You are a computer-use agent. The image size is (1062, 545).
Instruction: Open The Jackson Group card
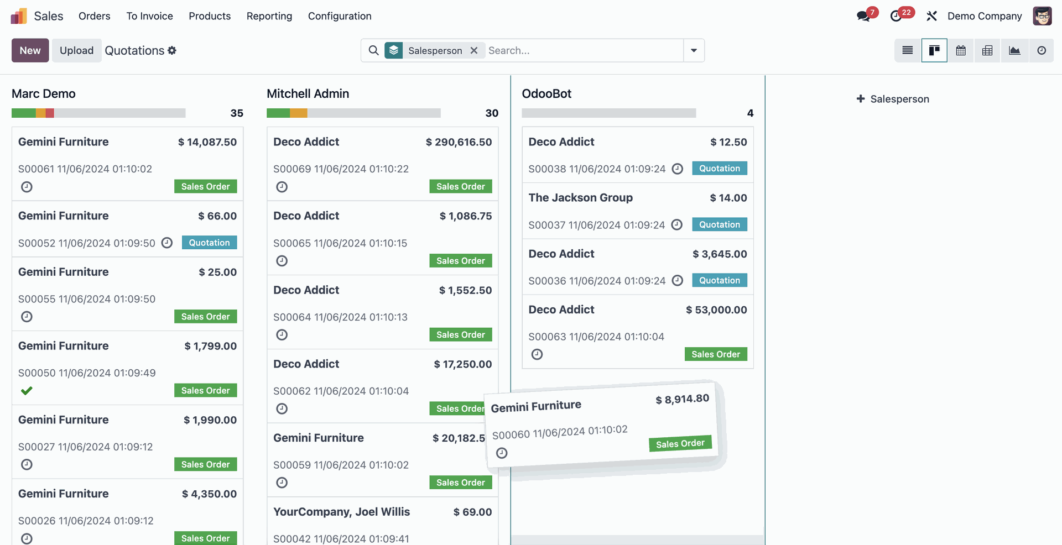pos(638,211)
